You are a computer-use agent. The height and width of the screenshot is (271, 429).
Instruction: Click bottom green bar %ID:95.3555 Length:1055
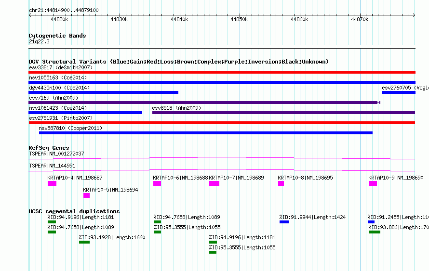pyautogui.click(x=213, y=252)
